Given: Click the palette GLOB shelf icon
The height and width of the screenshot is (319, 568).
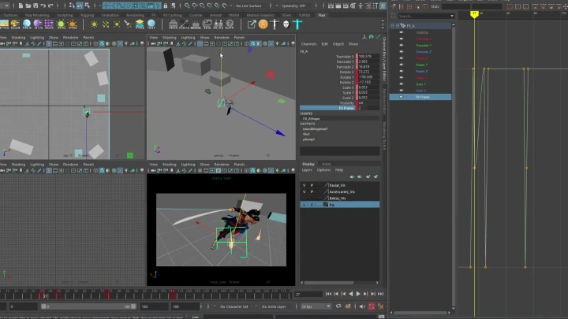Looking at the screenshot, I should (x=15, y=24).
